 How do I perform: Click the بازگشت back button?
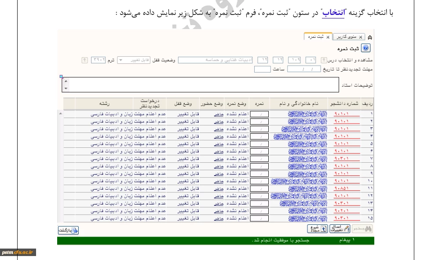pos(68,230)
